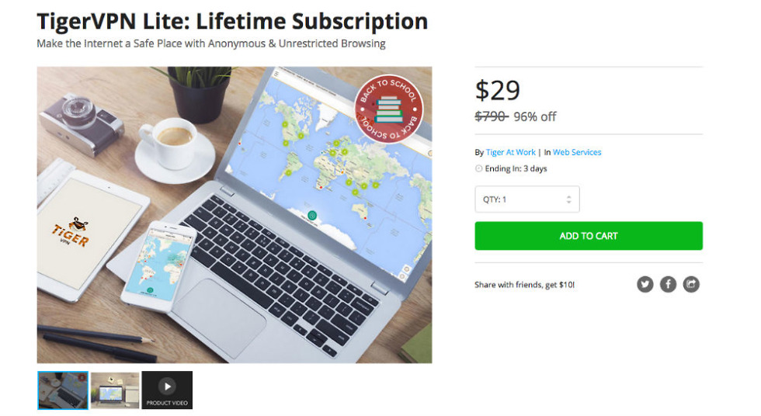
Task: Click the generic share arrow icon
Action: tap(691, 284)
